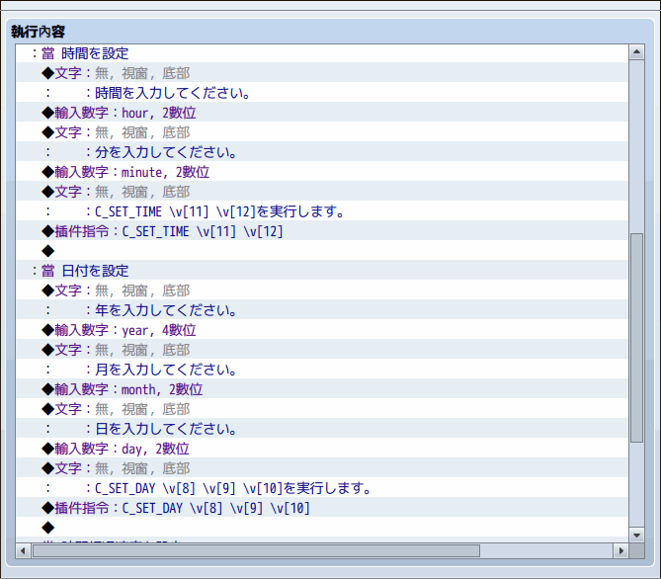The width and height of the screenshot is (661, 579).
Task: Select the '輸入數字：hour, 2數位' command
Action: [322, 113]
